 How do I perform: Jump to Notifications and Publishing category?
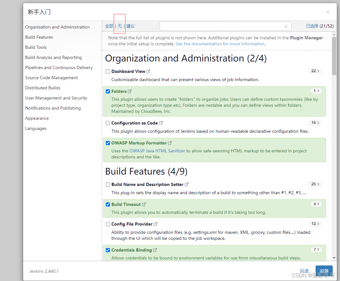click(53, 108)
